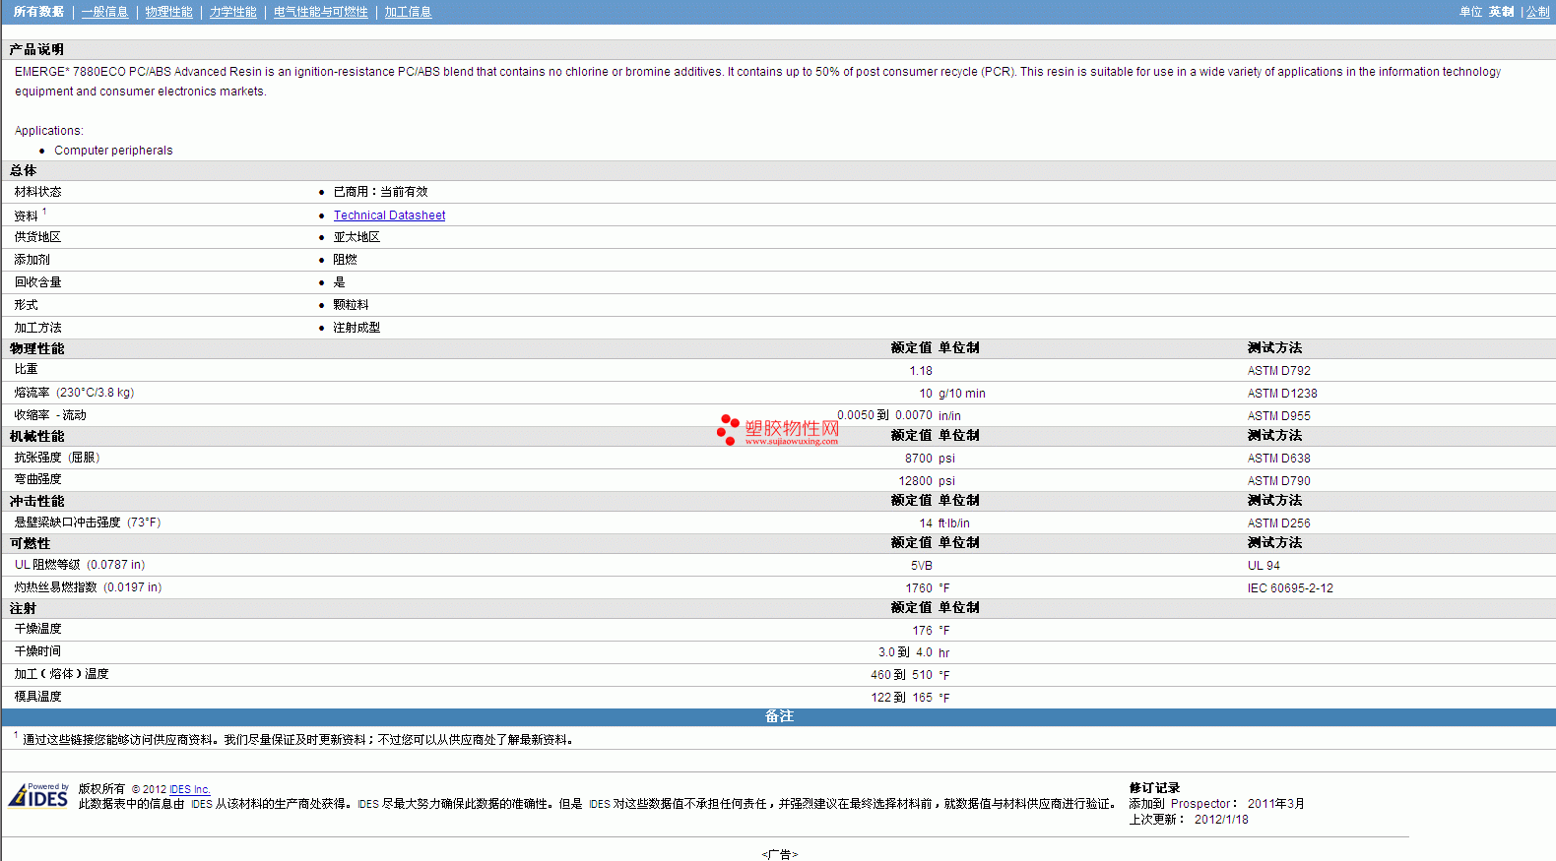1556x861 pixels.
Task: Click the 上次更新 2012/1/18 entry
Action: 1189,820
